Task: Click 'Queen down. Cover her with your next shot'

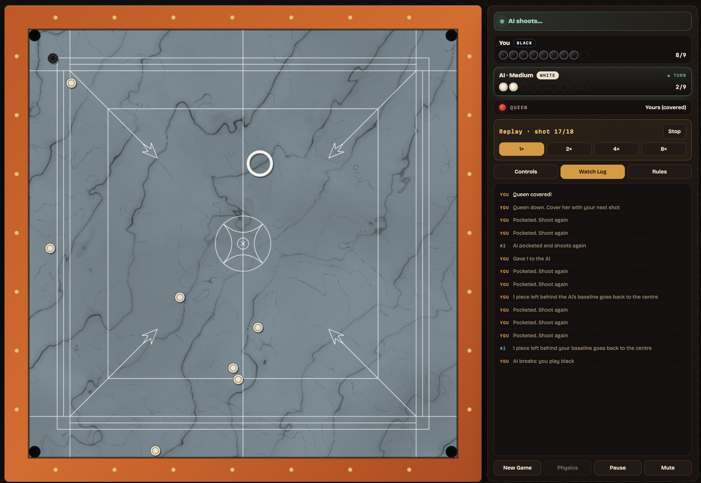Action: 593,207
